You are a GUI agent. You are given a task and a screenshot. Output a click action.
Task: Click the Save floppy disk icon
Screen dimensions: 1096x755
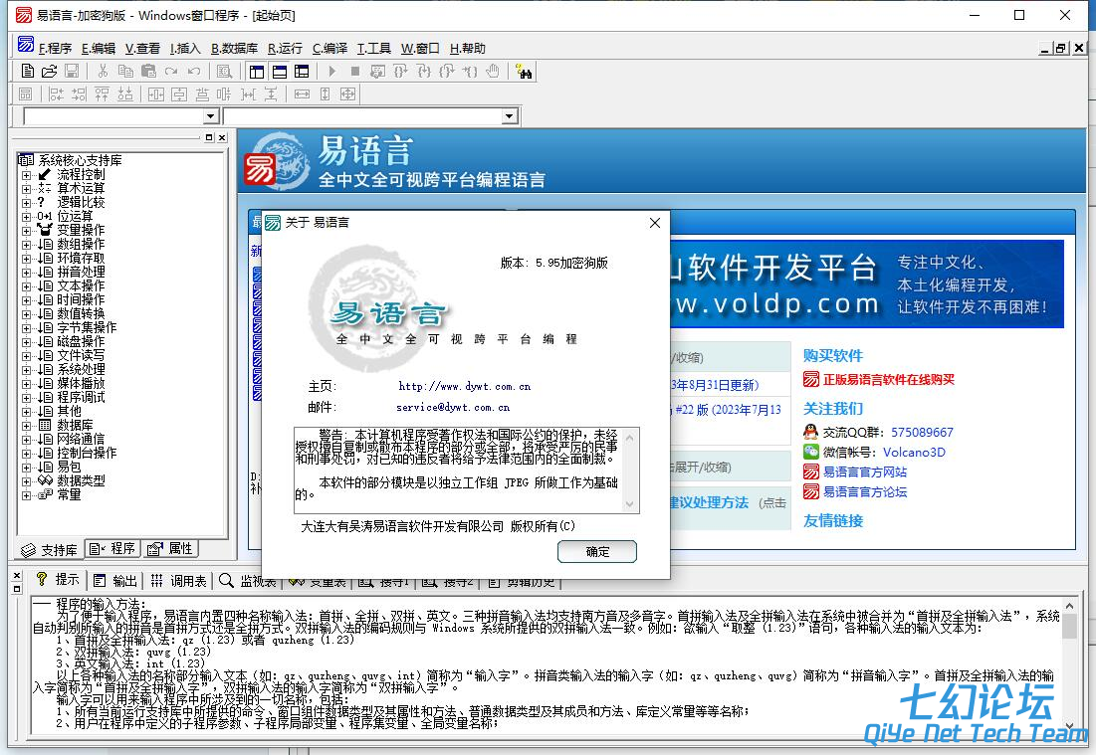(72, 72)
